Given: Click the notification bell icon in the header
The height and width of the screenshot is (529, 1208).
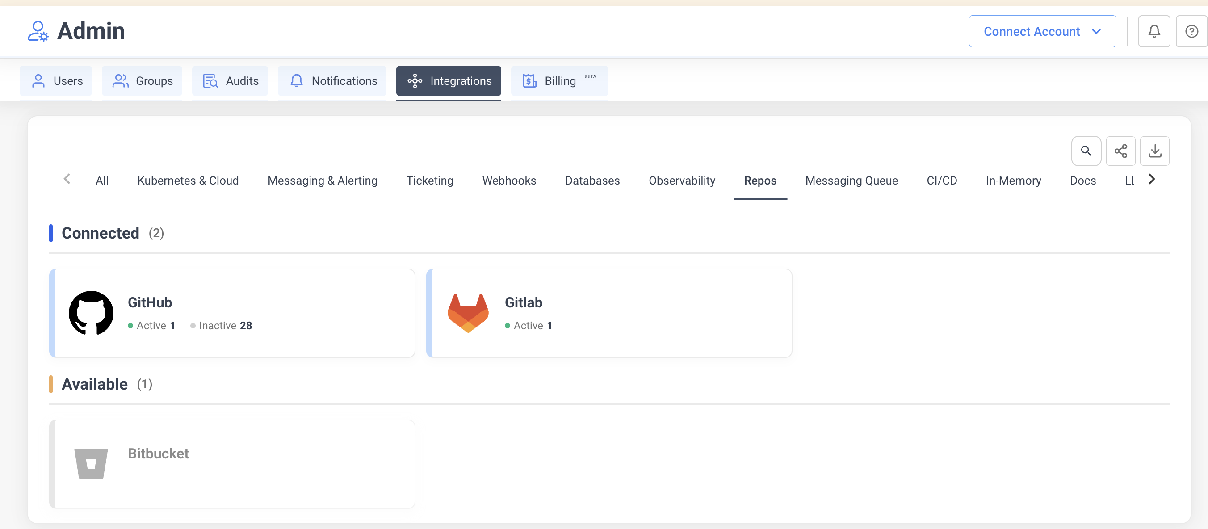Looking at the screenshot, I should tap(1154, 31).
